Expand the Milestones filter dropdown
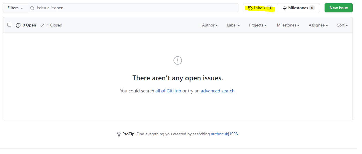The width and height of the screenshot is (362, 154). click(x=288, y=25)
